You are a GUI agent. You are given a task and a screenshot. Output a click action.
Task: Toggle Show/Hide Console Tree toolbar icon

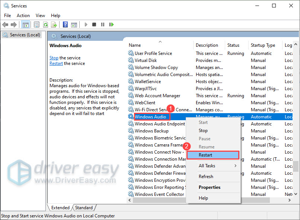click(x=25, y=24)
